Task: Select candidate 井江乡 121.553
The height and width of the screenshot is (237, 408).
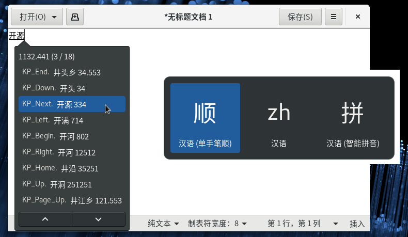Action: click(x=72, y=200)
